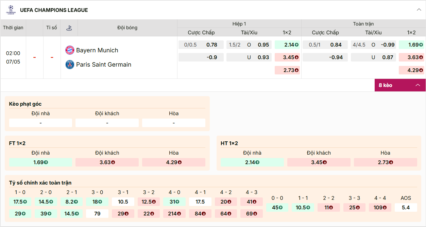
Task: Choose HT 1×2 Đội nhà odds 2.14
Action: click(x=252, y=162)
